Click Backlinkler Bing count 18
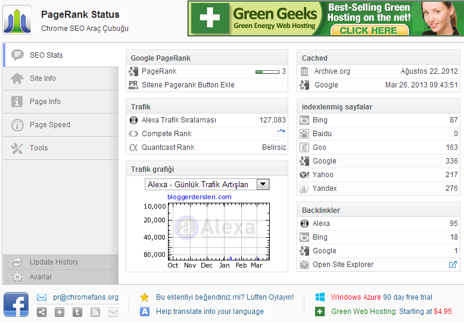 click(454, 237)
